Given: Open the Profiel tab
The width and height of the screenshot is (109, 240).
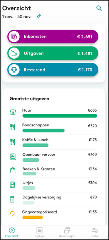Looking at the screenshot, I should coord(95,232).
